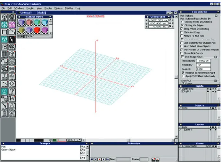Enable Apply To Entities Individually checkbox
Viewport: 222px width, 162px height.
(183, 76)
